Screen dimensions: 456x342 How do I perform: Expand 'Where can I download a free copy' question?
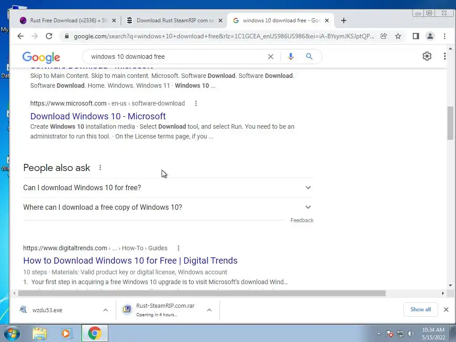click(168, 208)
